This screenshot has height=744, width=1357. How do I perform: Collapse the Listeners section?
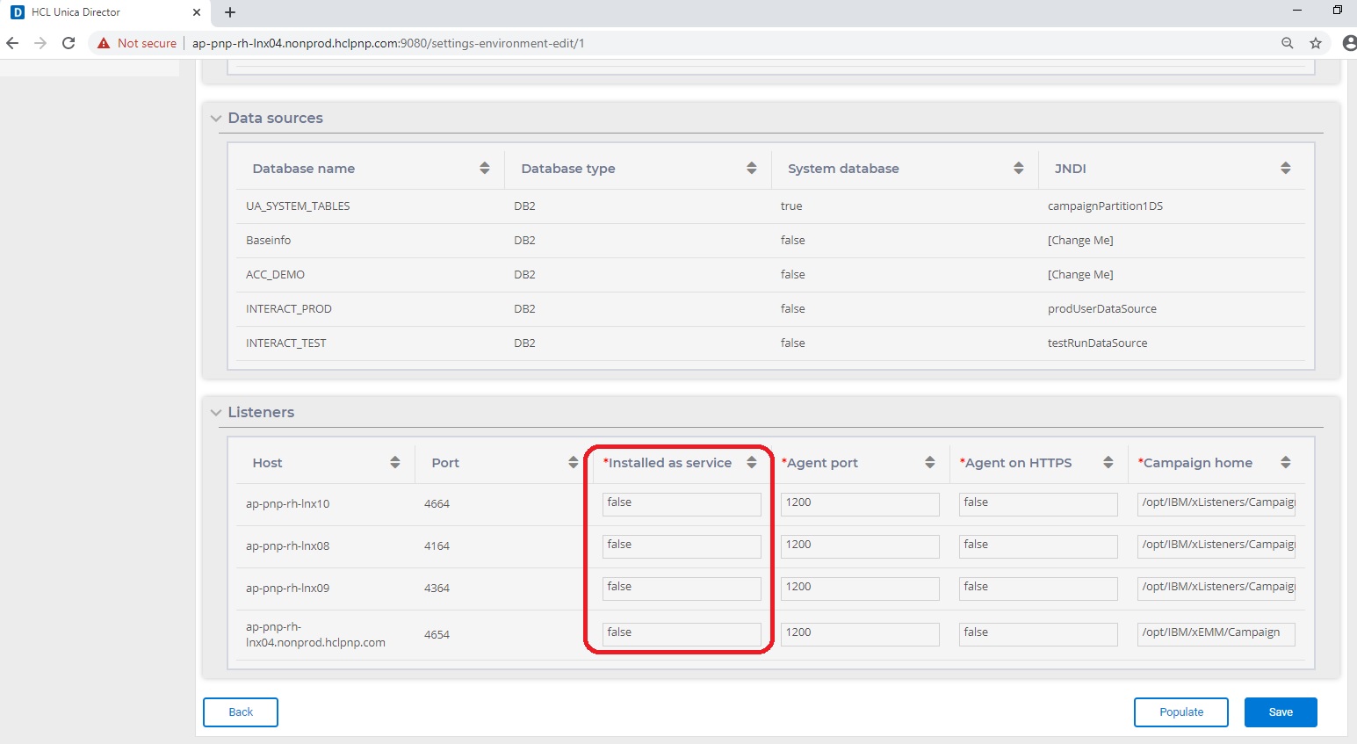(x=216, y=413)
